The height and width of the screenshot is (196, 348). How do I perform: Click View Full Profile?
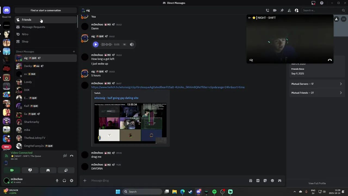click(317, 183)
